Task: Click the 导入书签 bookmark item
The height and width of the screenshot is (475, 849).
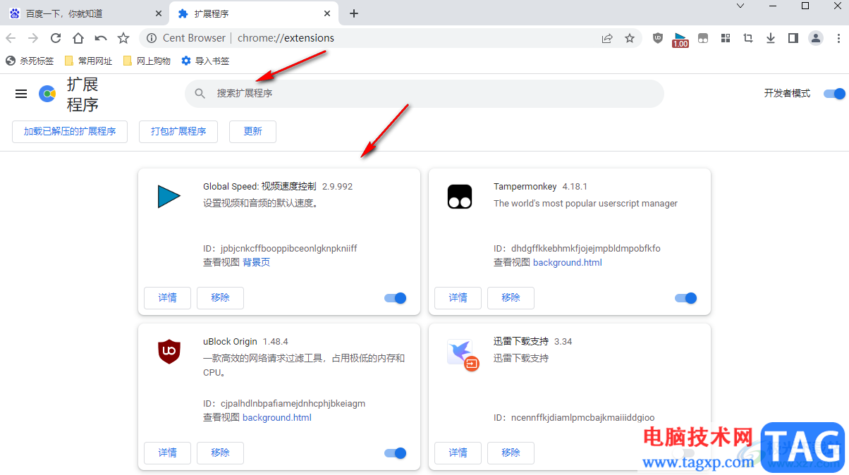Action: pyautogui.click(x=205, y=61)
